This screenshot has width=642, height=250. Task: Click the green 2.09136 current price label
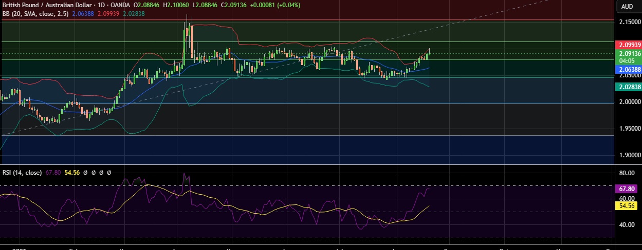point(630,53)
